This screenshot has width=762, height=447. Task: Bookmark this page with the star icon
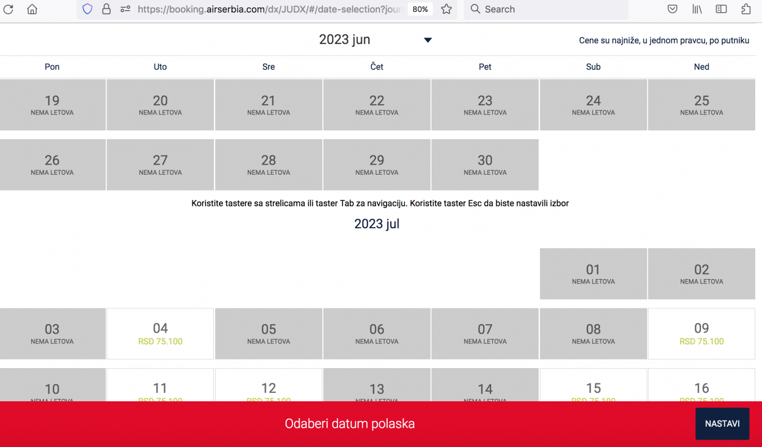pos(446,9)
